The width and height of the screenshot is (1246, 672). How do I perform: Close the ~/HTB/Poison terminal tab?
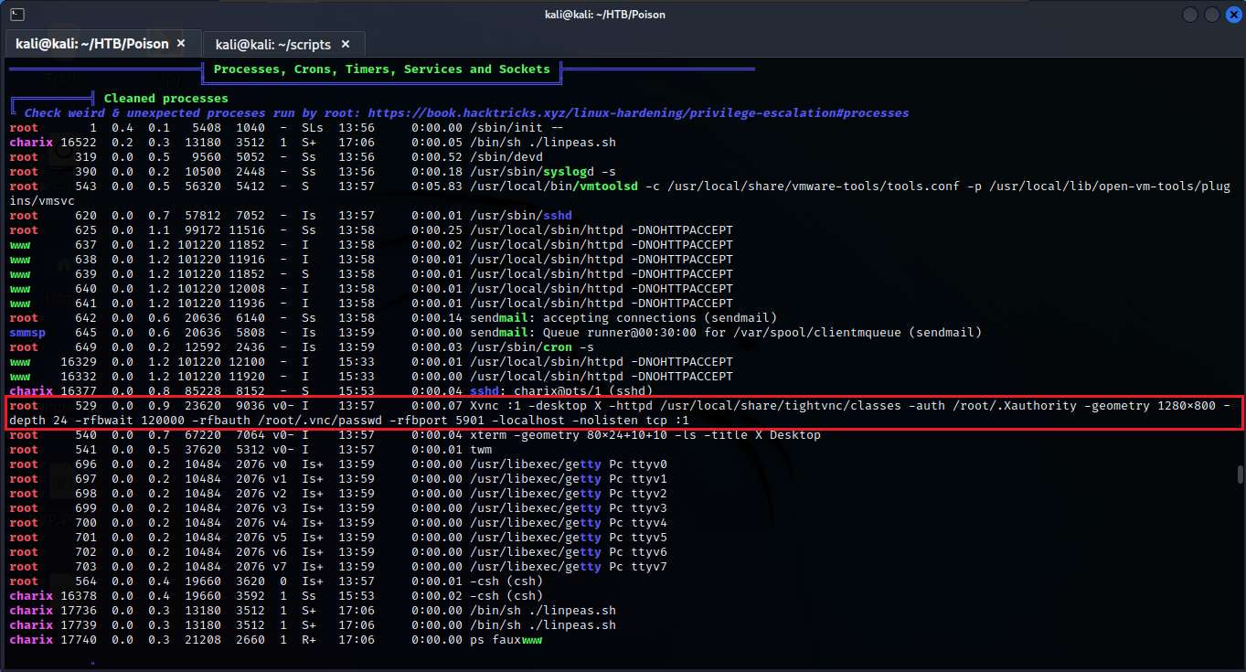[x=181, y=43]
